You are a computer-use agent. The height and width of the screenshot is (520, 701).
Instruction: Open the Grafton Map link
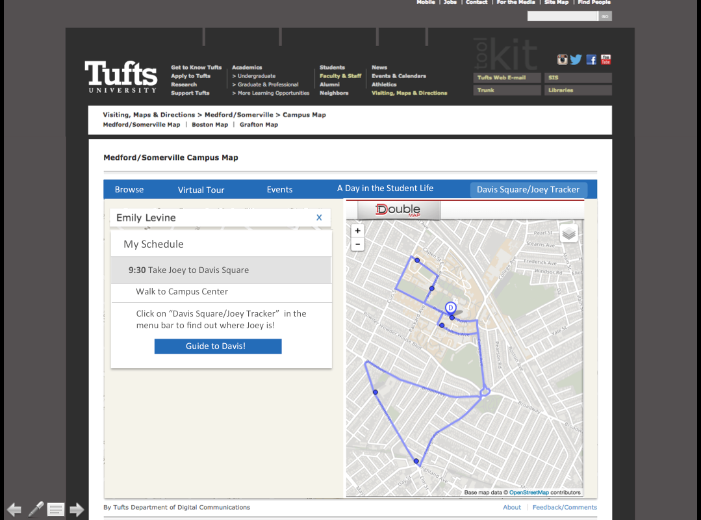click(x=259, y=125)
